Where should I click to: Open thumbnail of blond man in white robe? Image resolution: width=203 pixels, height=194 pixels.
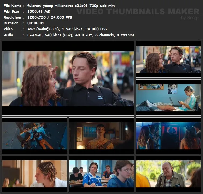point(35,174)
